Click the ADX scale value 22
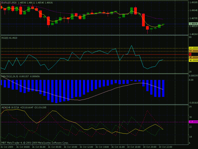The image size is (198, 149). [190, 127]
